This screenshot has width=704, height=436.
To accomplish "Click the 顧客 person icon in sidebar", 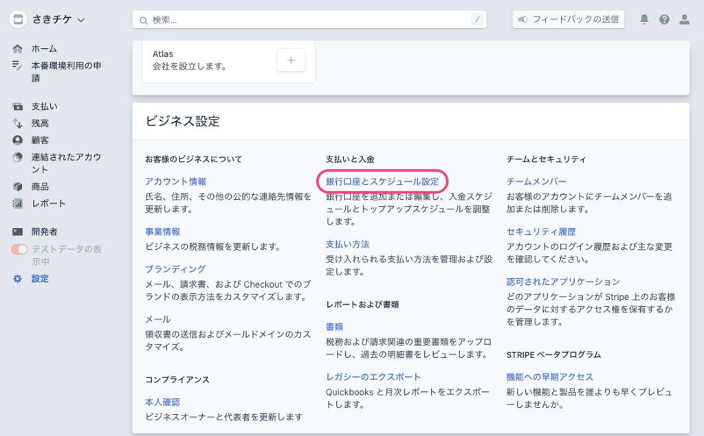I will (18, 140).
